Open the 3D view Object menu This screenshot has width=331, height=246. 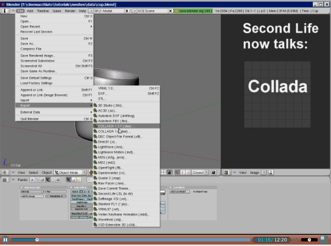coord(47,172)
